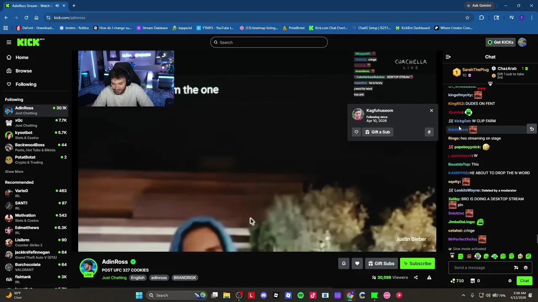Open new browser tab
This screenshot has width=538, height=302.
pos(74,5)
